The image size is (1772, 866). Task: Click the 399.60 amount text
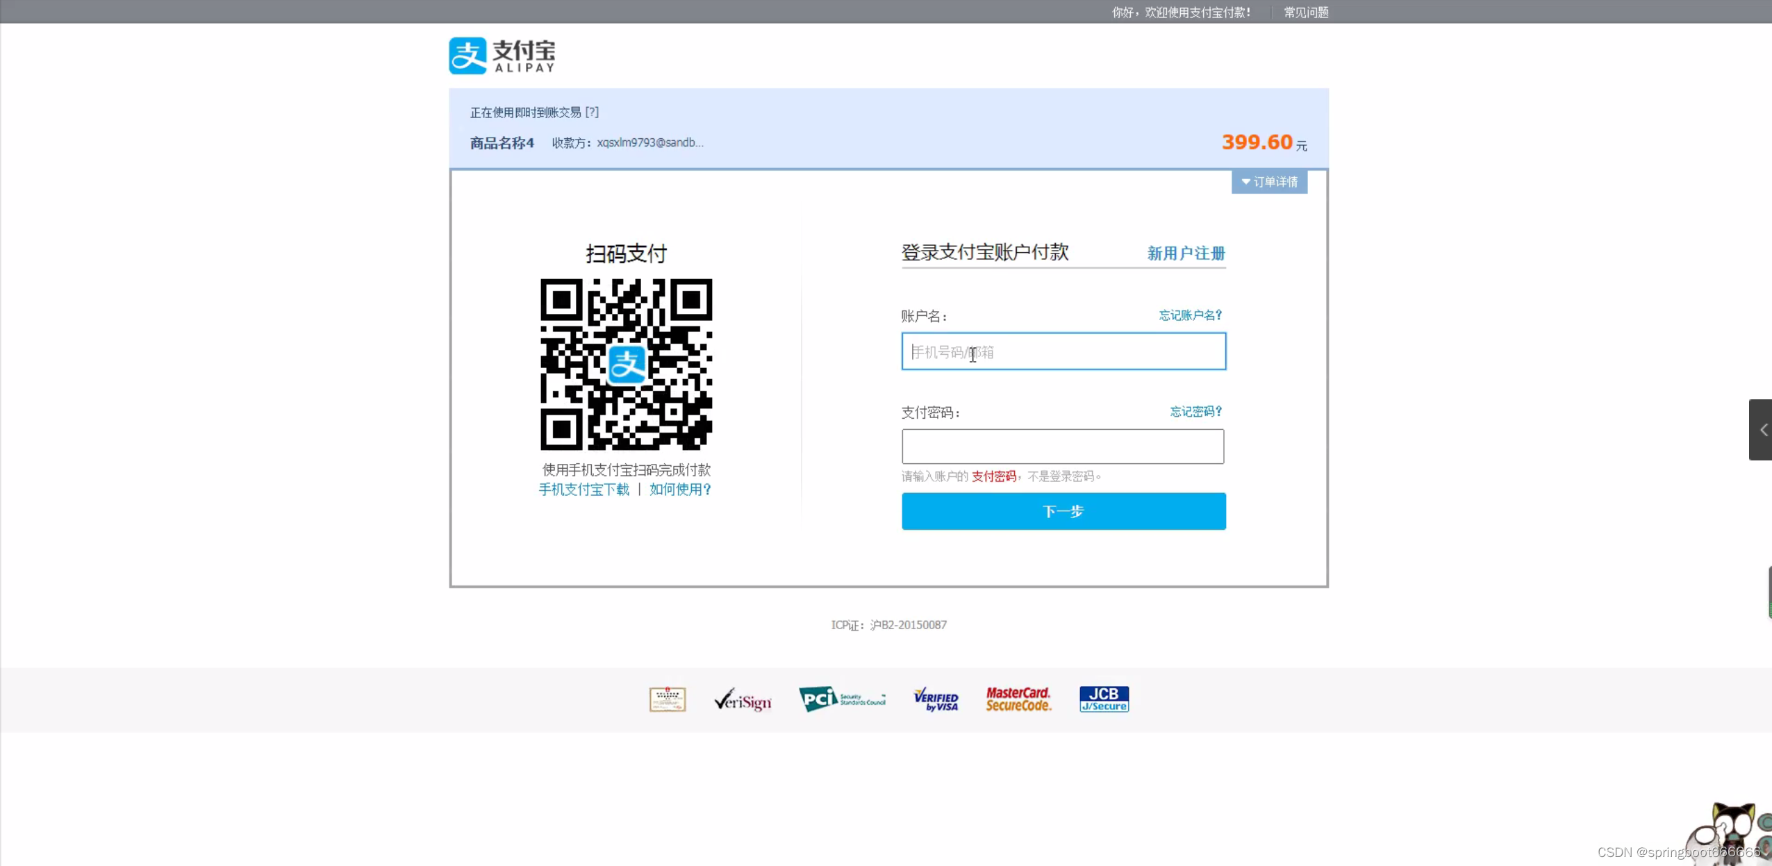pyautogui.click(x=1257, y=142)
